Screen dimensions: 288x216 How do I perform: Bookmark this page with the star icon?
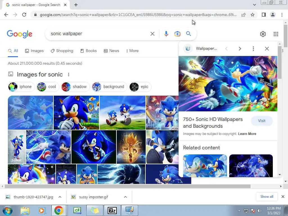tap(253, 15)
